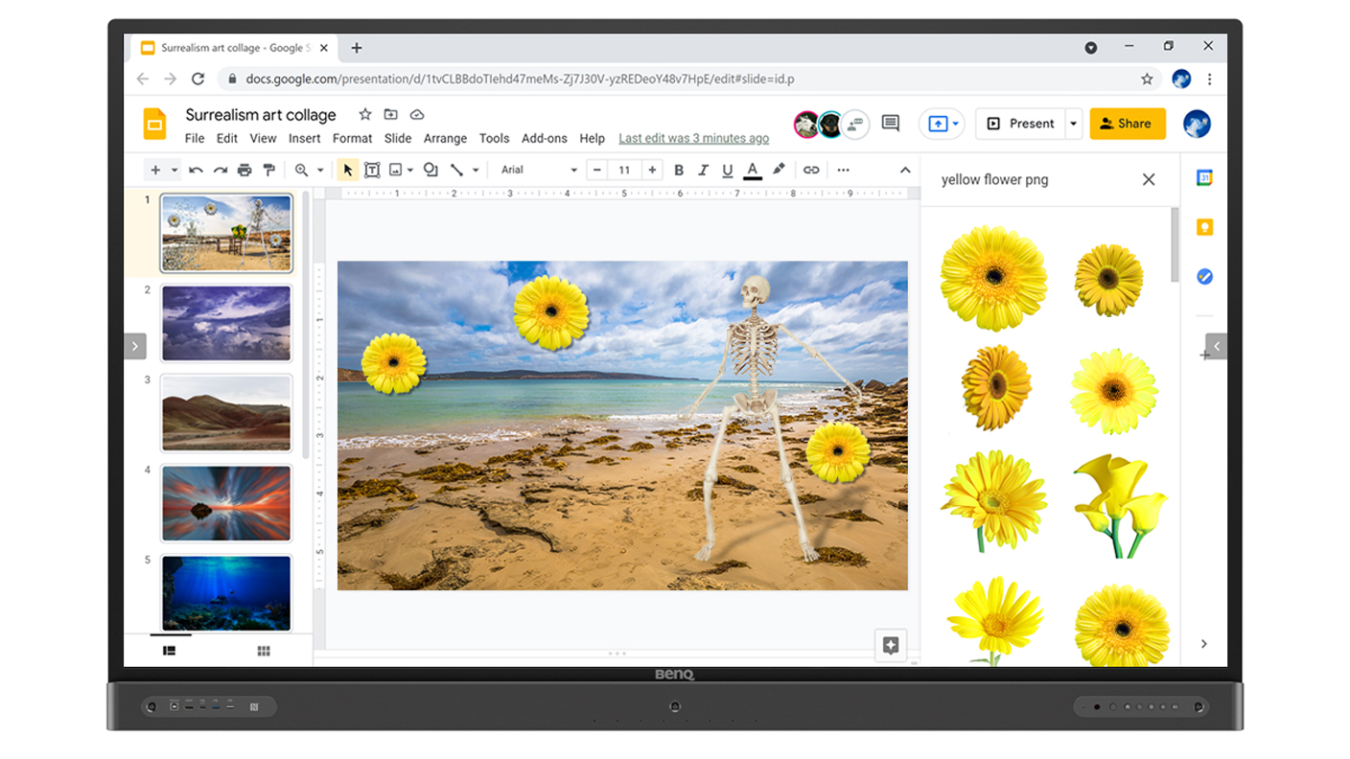Select the Text box tool
The width and height of the screenshot is (1350, 759).
click(x=372, y=170)
